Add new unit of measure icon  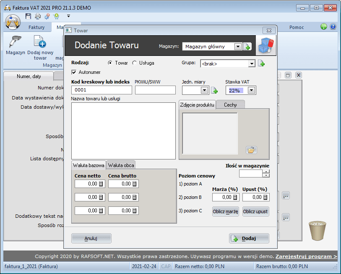pos(214,90)
